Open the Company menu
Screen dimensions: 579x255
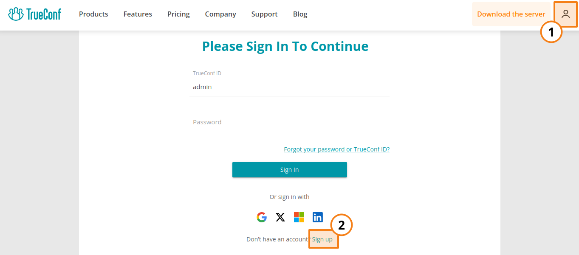220,14
